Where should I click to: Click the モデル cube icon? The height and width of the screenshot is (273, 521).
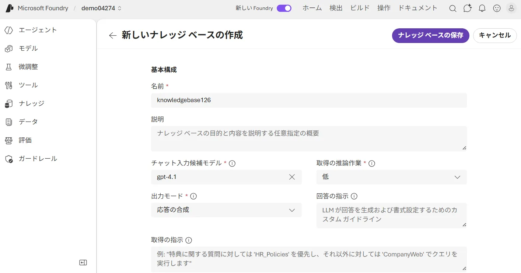pos(9,49)
